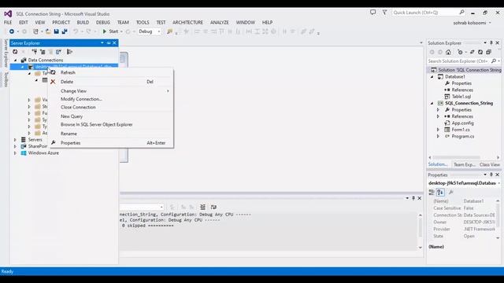
Task: Click the Quick Launch search field
Action: (428, 13)
